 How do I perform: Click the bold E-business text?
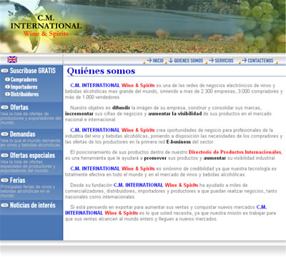[x=179, y=142]
